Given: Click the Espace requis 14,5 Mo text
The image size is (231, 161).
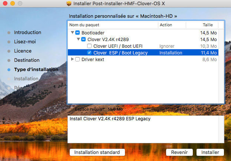Looking at the screenshot, I should click(99, 109).
